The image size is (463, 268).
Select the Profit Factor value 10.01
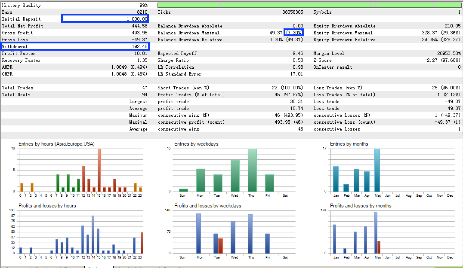(x=141, y=53)
